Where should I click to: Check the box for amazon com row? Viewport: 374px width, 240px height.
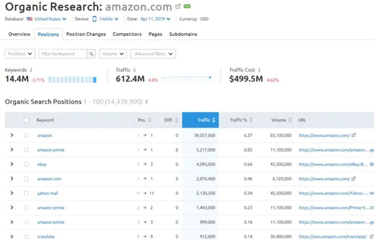(x=26, y=179)
